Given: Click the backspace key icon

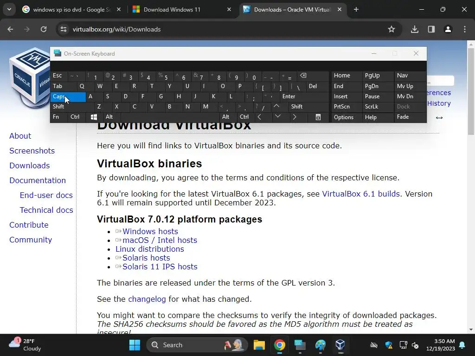Looking at the screenshot, I should tap(313, 76).
